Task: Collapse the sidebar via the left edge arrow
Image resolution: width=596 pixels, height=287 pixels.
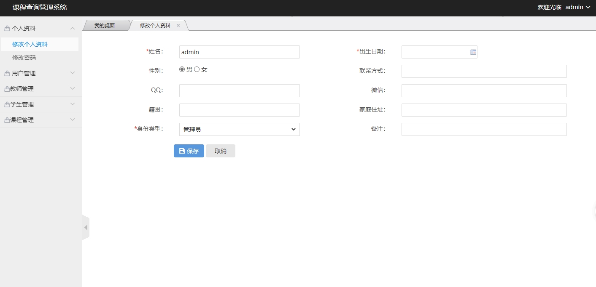Action: point(86,227)
